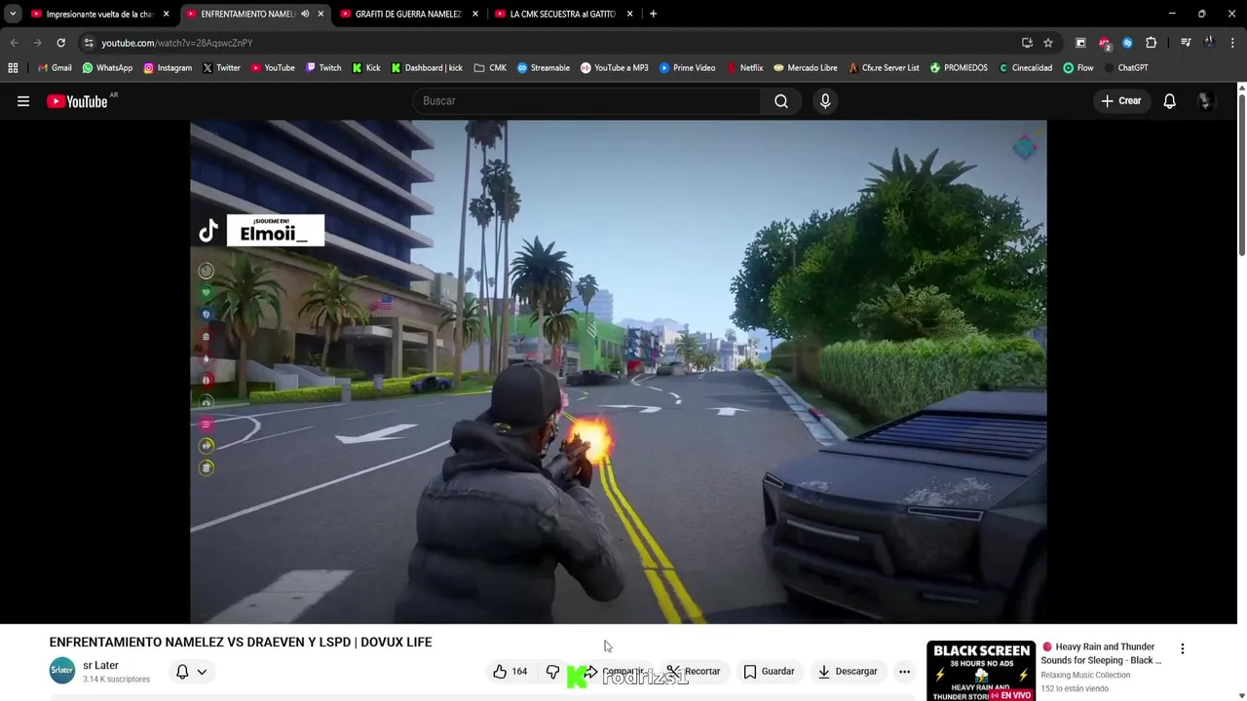
Task: Open Twitter bookmark
Action: [221, 68]
